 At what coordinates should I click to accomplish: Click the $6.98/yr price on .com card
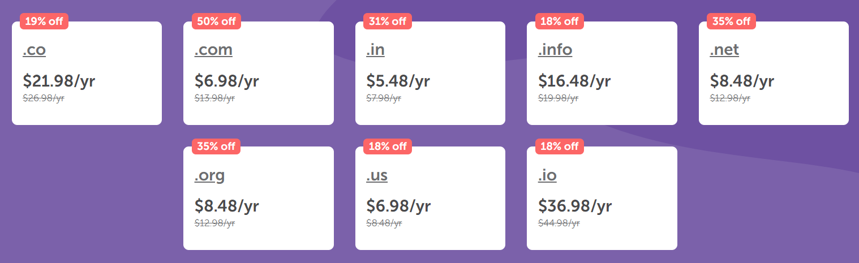tap(227, 81)
